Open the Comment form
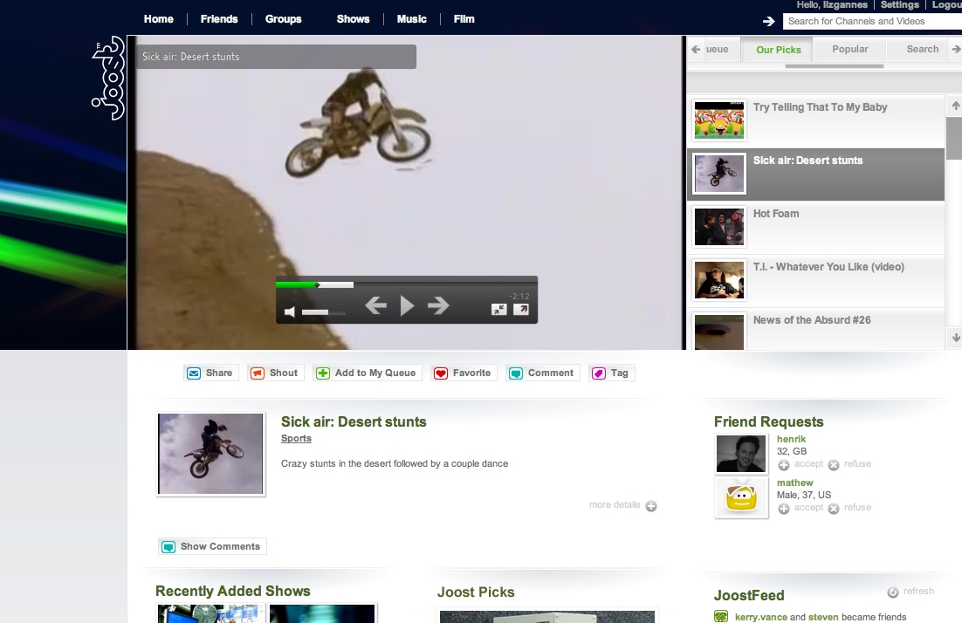 coord(542,373)
